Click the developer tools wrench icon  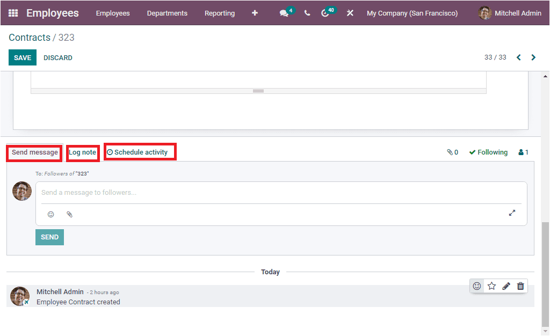pyautogui.click(x=350, y=13)
